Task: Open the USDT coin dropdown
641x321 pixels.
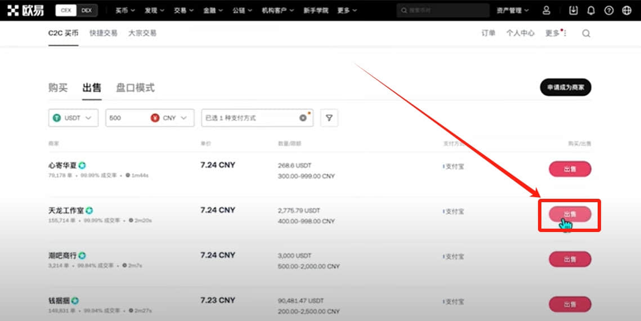Action: 73,118
